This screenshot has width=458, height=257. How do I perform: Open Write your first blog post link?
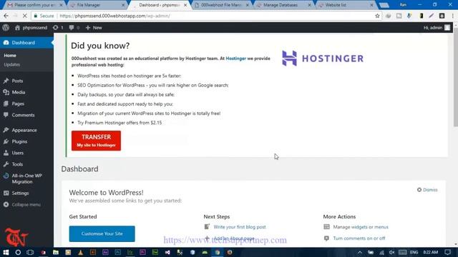pos(240,227)
